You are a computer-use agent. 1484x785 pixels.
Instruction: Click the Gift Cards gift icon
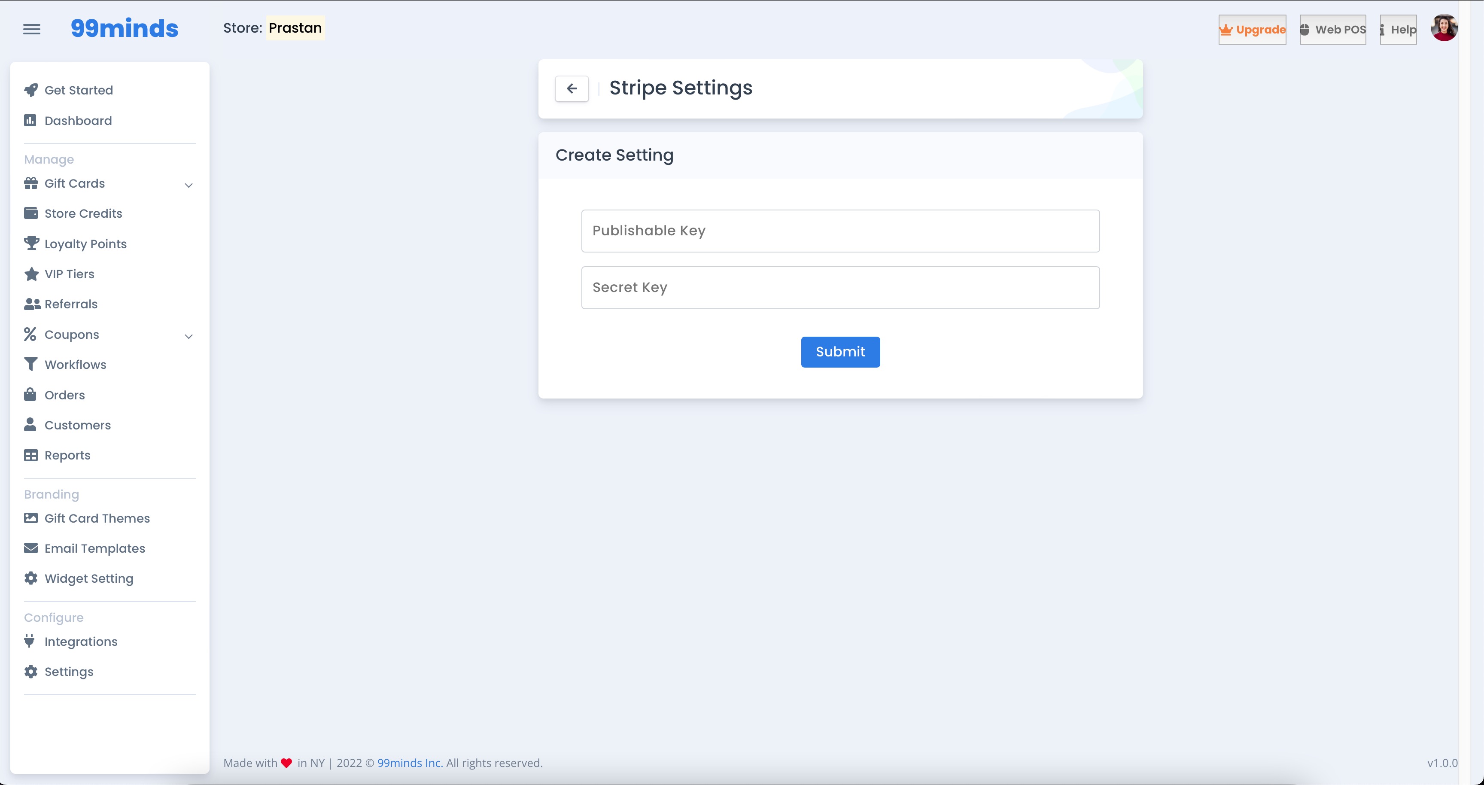coord(31,183)
